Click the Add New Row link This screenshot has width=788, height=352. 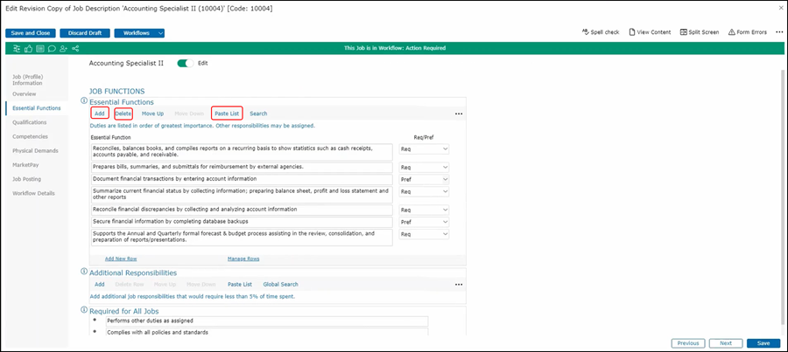tap(121, 259)
